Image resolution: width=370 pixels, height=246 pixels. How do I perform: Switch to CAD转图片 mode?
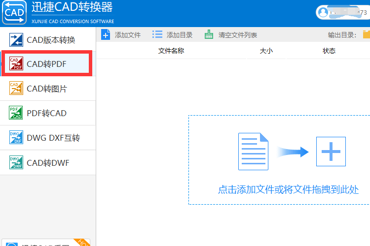pyautogui.click(x=48, y=89)
